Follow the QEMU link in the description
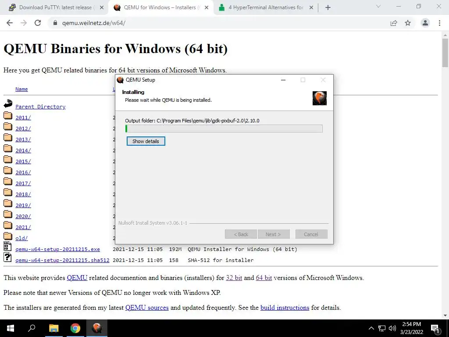449x337 pixels. pos(77,278)
